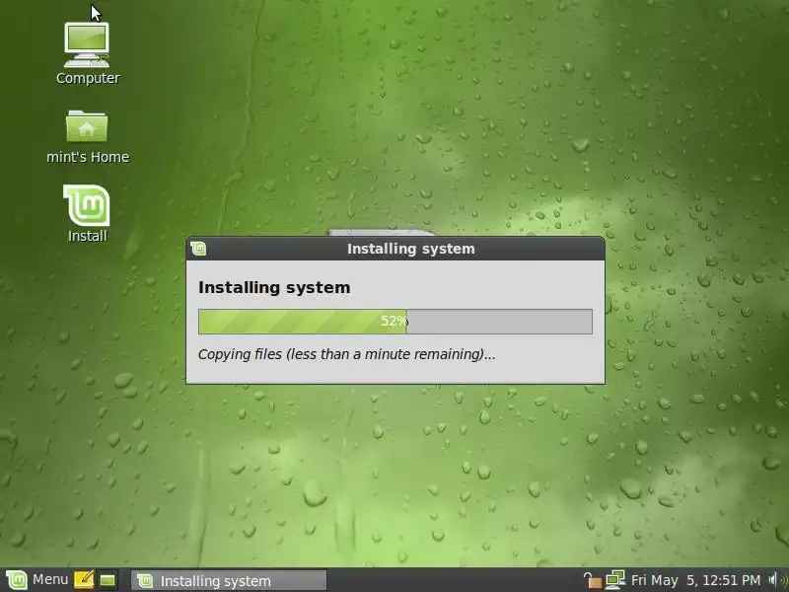Viewport: 789px width, 592px height.
Task: Click the Mint logo in dialog title bar
Action: click(198, 249)
